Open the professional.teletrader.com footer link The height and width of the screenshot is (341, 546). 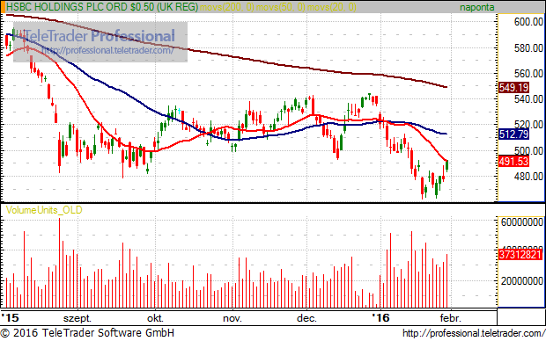[474, 333]
